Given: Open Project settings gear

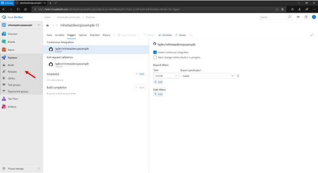Looking at the screenshot, I should pyautogui.click(x=4, y=168).
